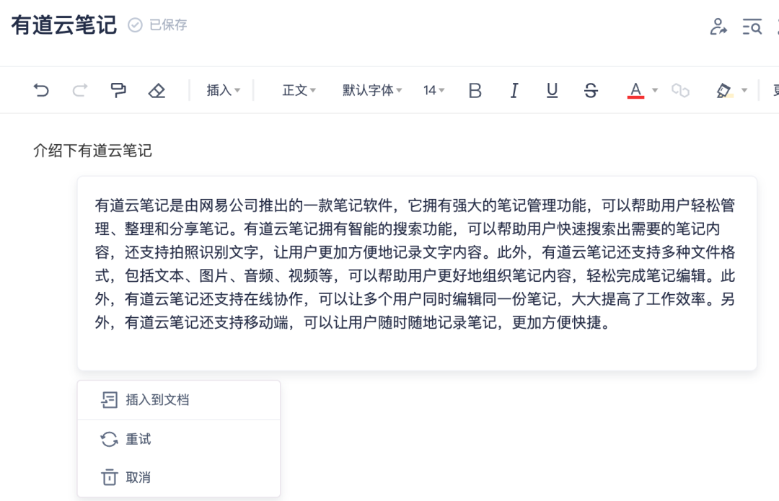The image size is (779, 501).
Task: Click the undo arrow icon
Action: point(41,90)
